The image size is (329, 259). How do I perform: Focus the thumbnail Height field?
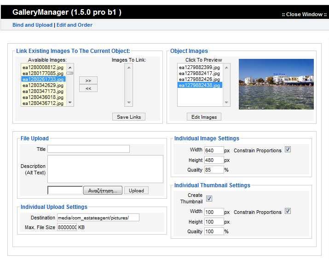214,222
